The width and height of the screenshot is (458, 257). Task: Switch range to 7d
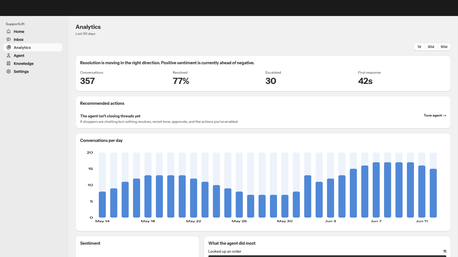(x=419, y=47)
